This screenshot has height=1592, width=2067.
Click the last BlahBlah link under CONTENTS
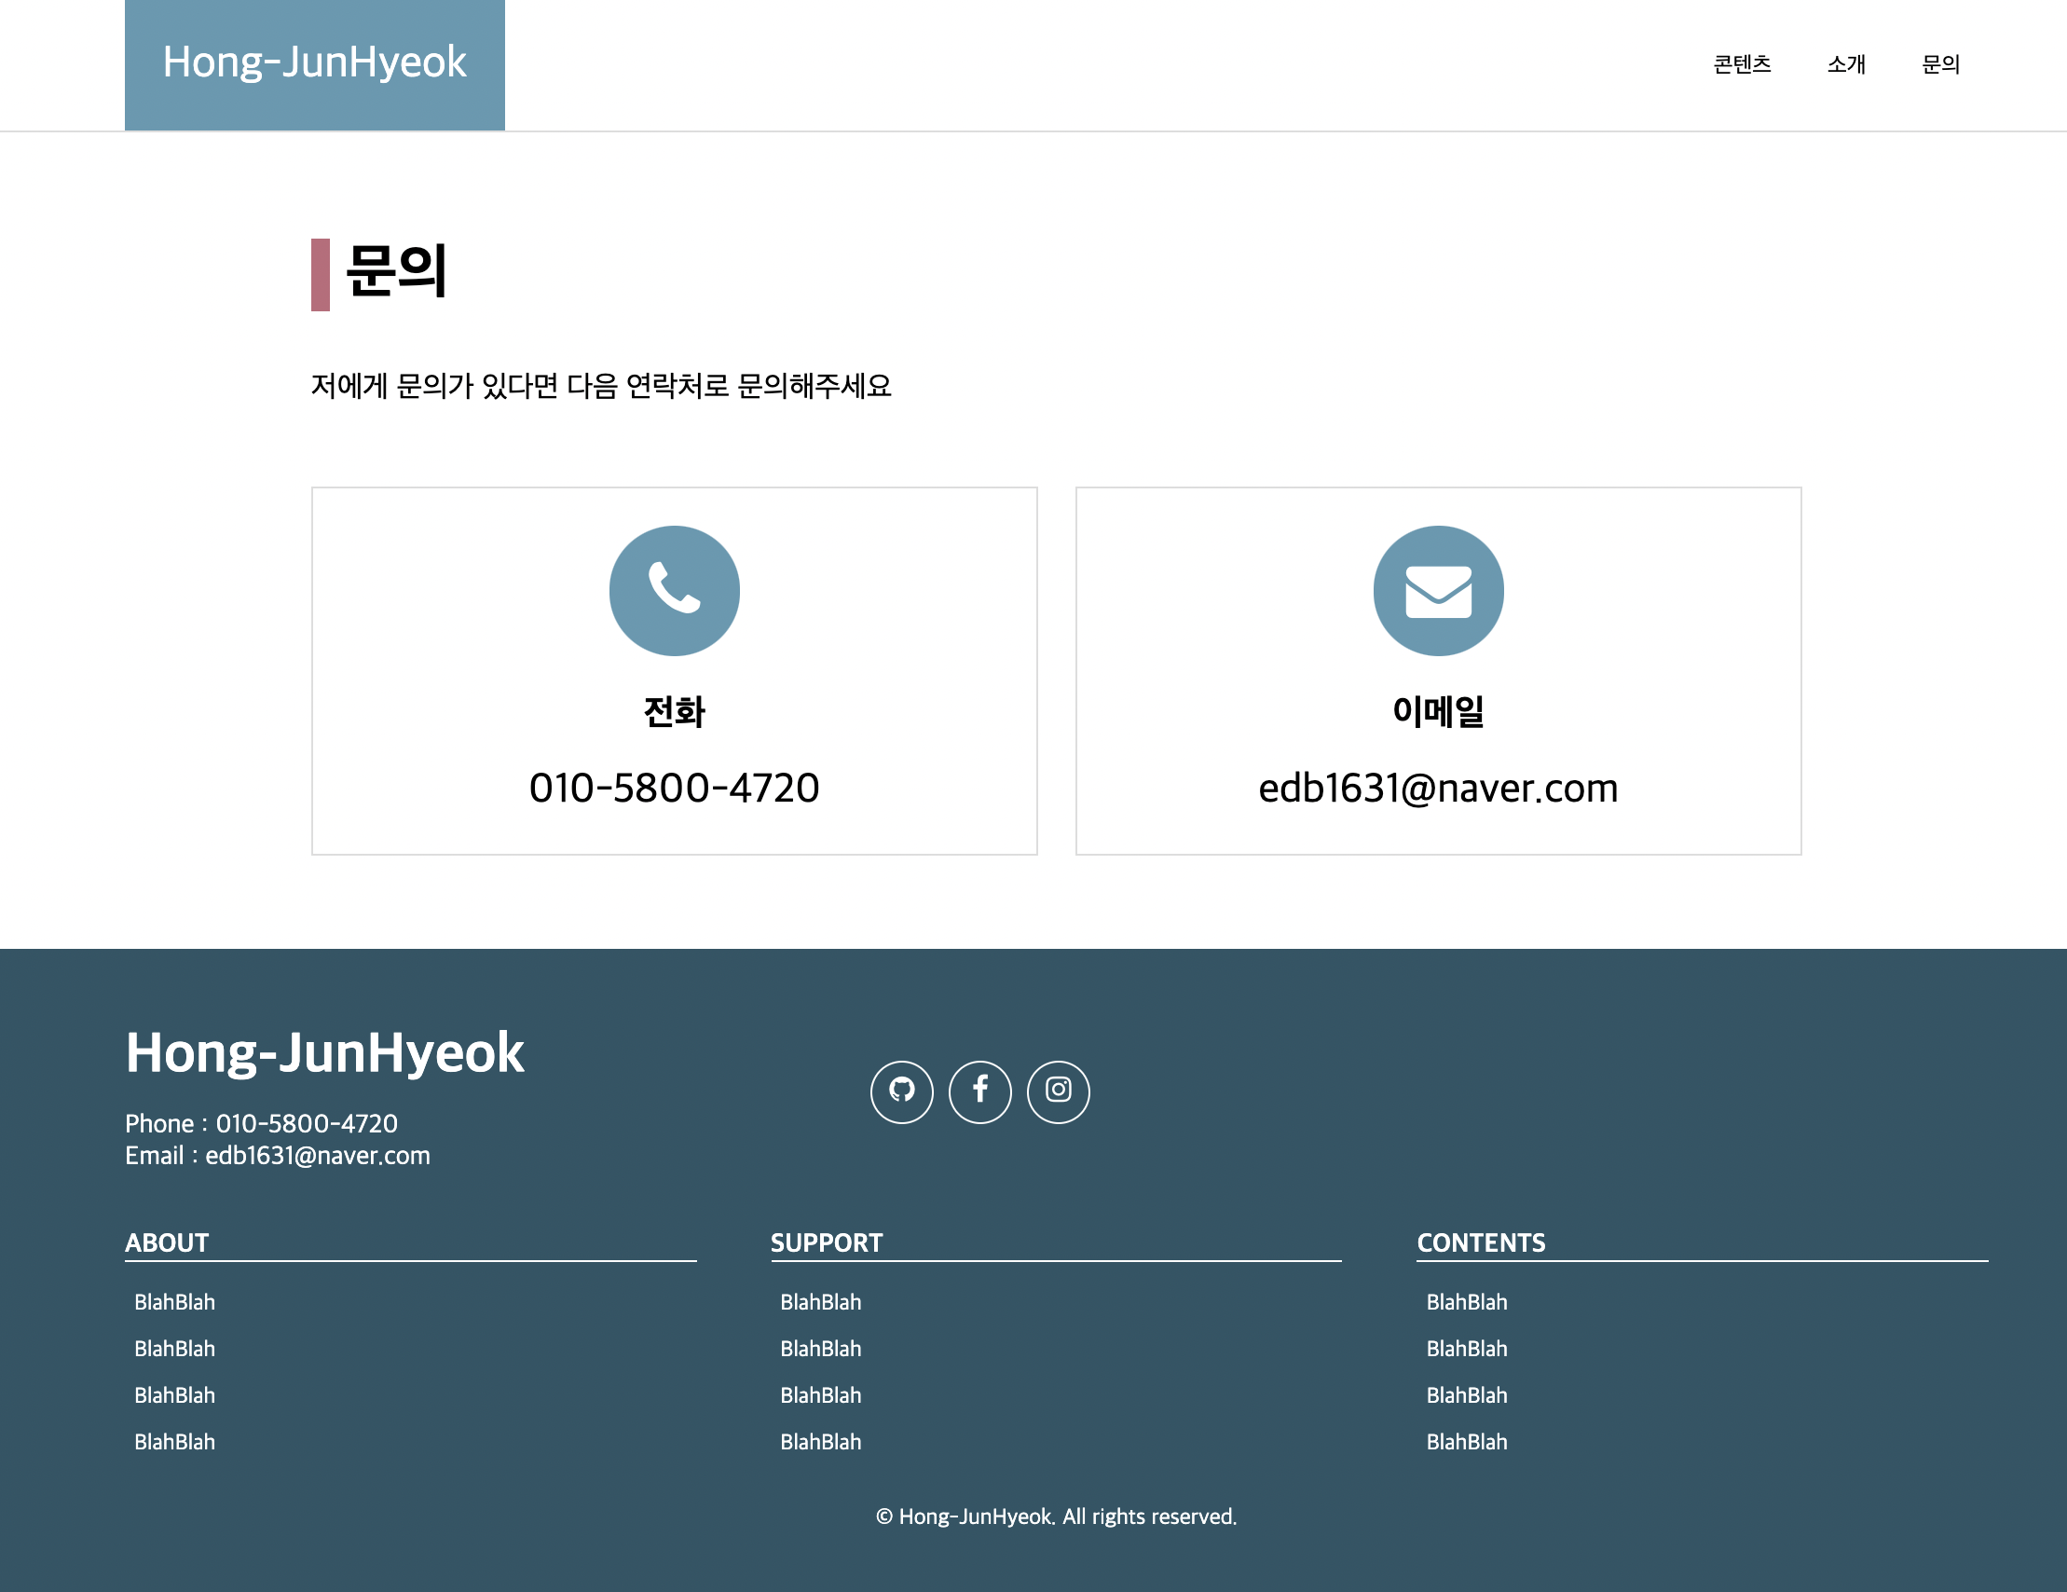(1466, 1442)
